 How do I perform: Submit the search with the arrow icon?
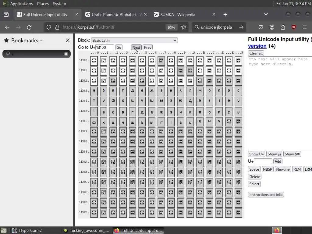click(x=241, y=27)
